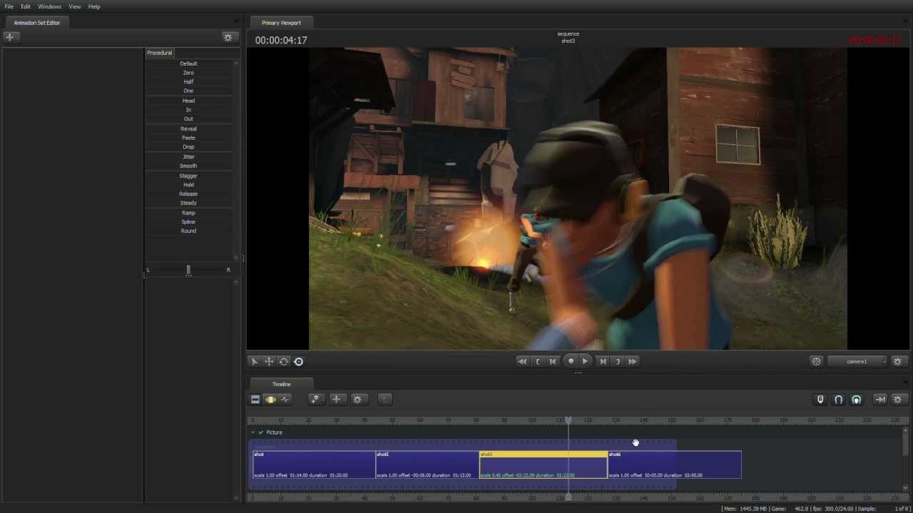
Task: Apply the Half procedural preset
Action: coord(188,82)
